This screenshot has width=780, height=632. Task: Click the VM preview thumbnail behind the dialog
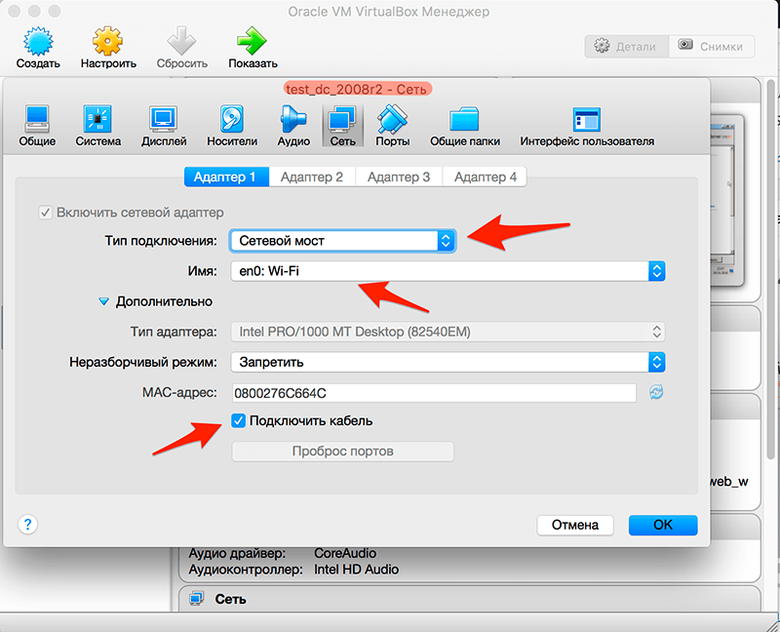726,202
